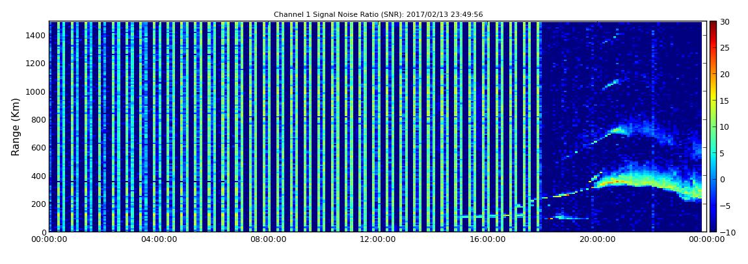Click the colorbar value 25
This screenshot has width=748, height=264.
point(725,48)
